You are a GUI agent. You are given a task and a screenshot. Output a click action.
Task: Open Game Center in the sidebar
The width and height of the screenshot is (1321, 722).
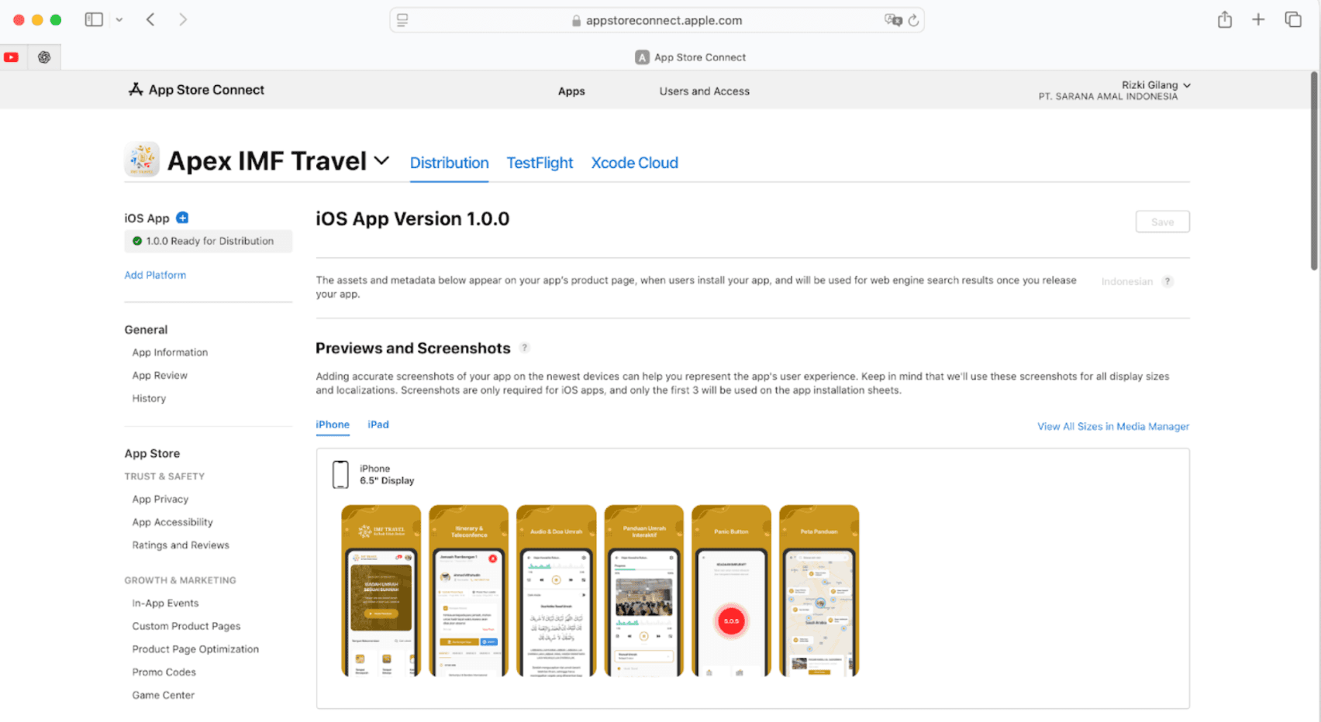[x=163, y=696]
